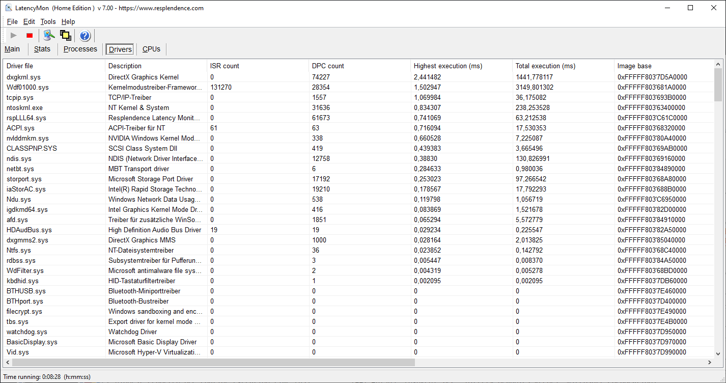Open the options tool icon in toolbar

pyautogui.click(x=49, y=36)
